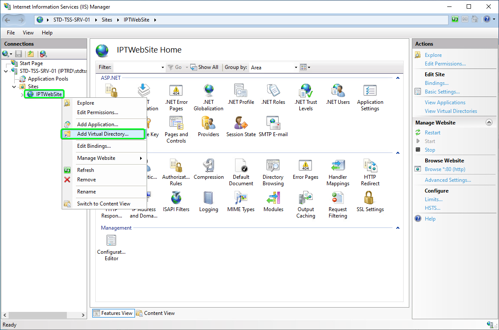Collapse the Manage Website actions section
The width and height of the screenshot is (499, 330).
489,122
